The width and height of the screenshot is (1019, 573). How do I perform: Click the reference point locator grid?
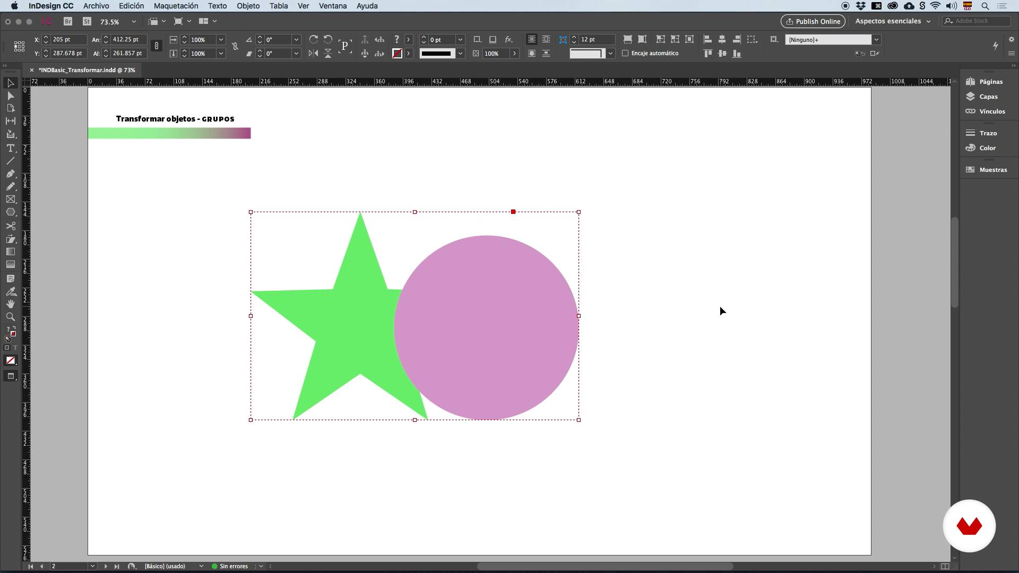click(x=19, y=47)
